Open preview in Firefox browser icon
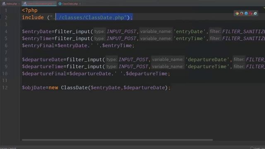Image resolution: width=265 pixels, height=149 pixels. point(241,14)
